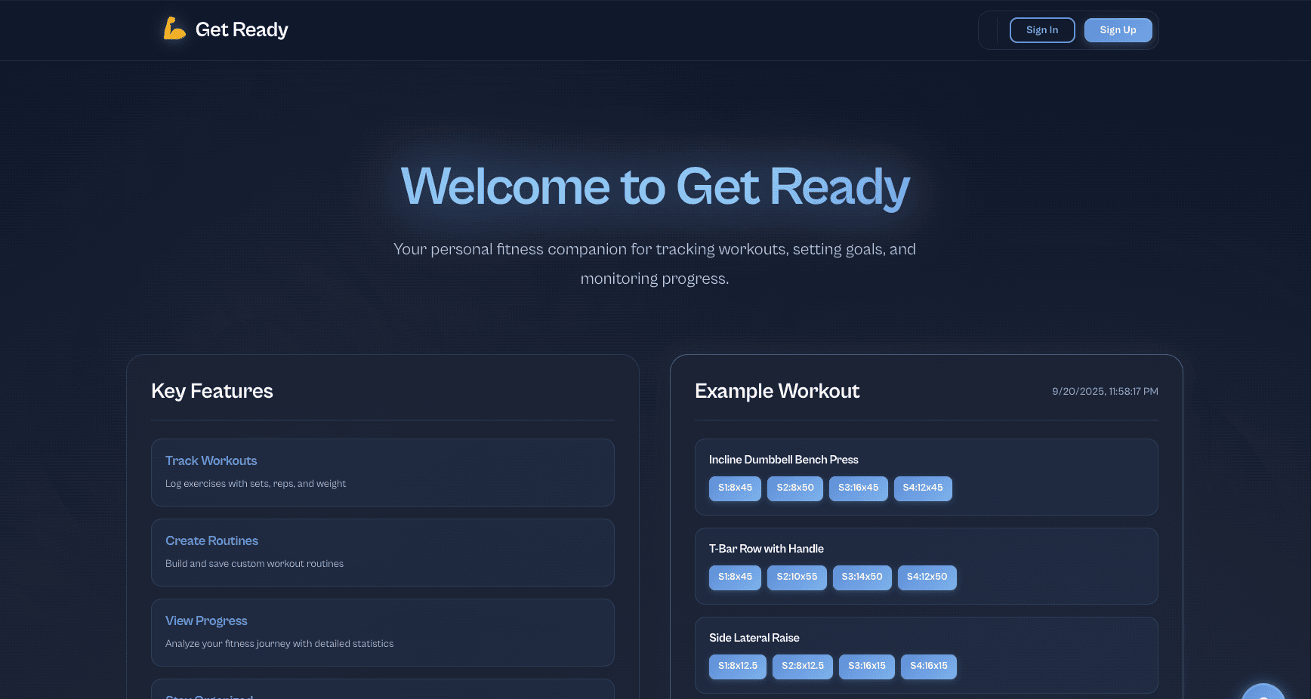
Task: Select the S2:8x50 set badge
Action: [x=794, y=488]
